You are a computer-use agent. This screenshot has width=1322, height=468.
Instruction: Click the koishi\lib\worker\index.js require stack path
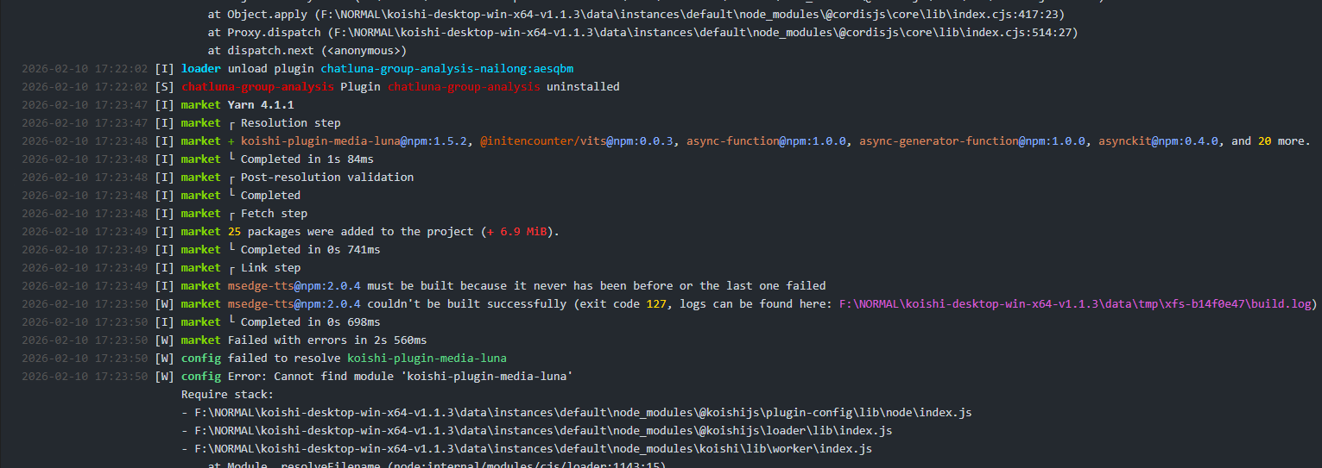[533, 449]
